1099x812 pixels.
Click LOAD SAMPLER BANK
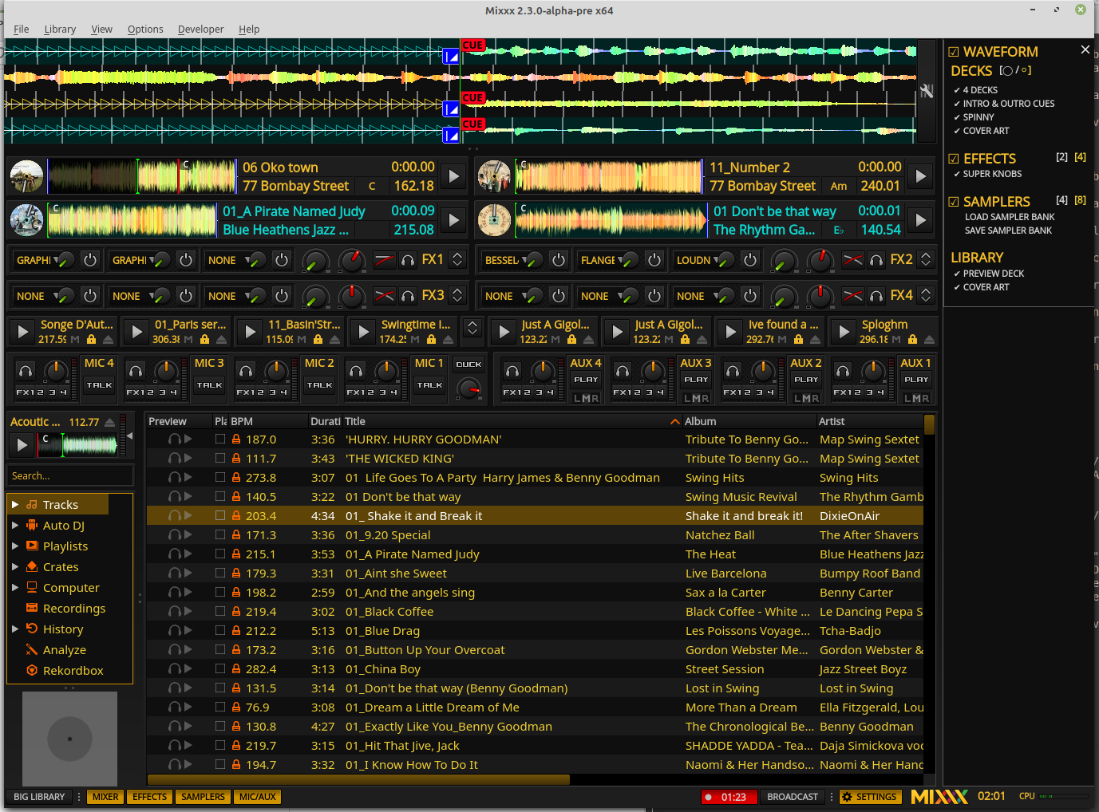click(x=1010, y=217)
